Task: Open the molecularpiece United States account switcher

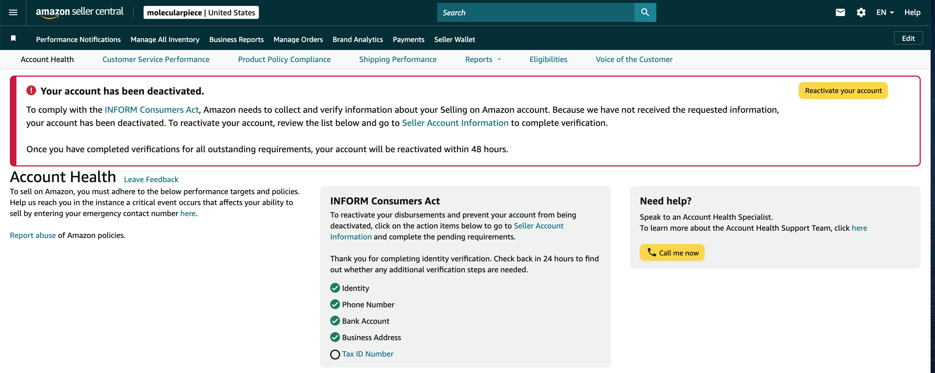Action: pyautogui.click(x=201, y=12)
